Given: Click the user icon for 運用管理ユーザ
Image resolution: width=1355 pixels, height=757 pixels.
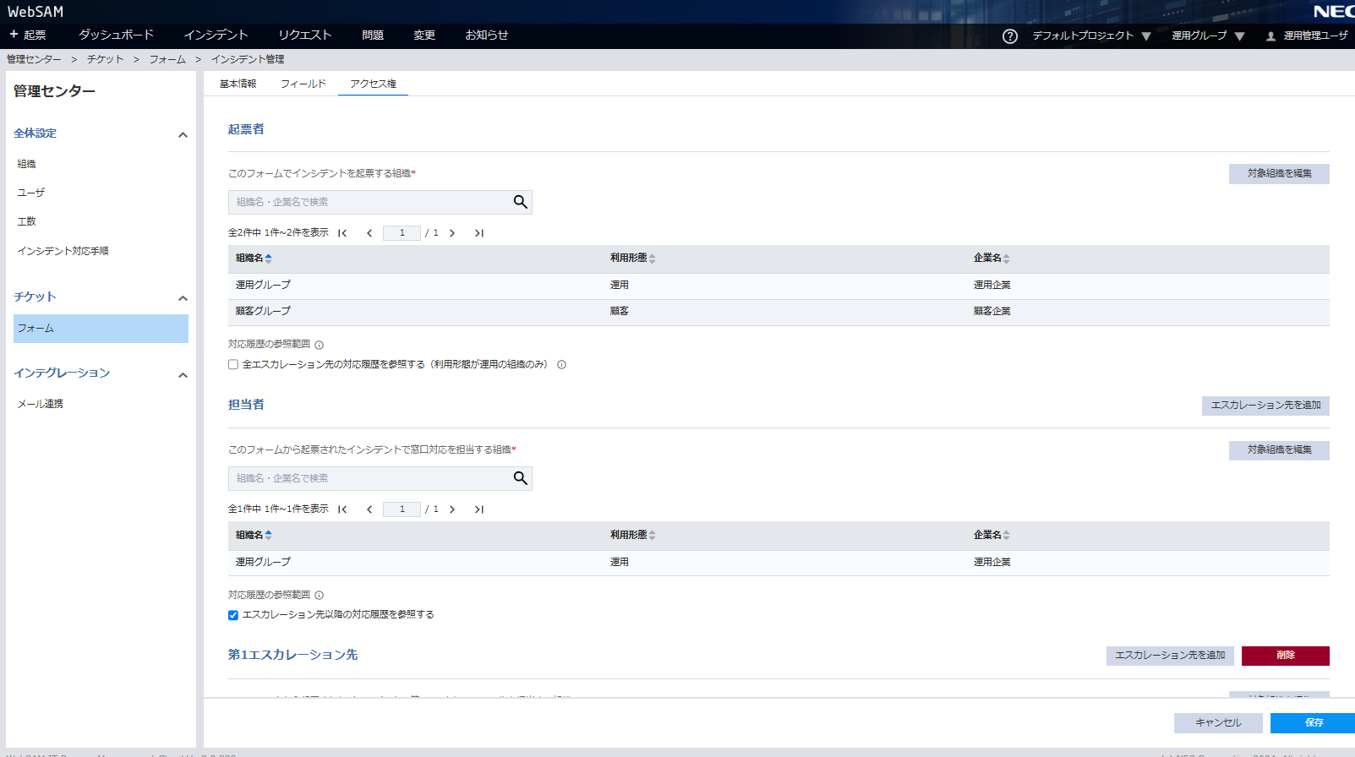Looking at the screenshot, I should (1270, 36).
